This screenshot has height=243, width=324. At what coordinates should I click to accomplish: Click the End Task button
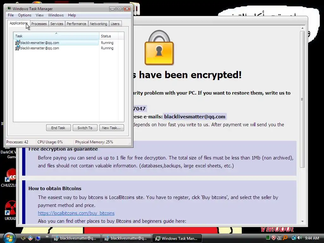coord(58,128)
